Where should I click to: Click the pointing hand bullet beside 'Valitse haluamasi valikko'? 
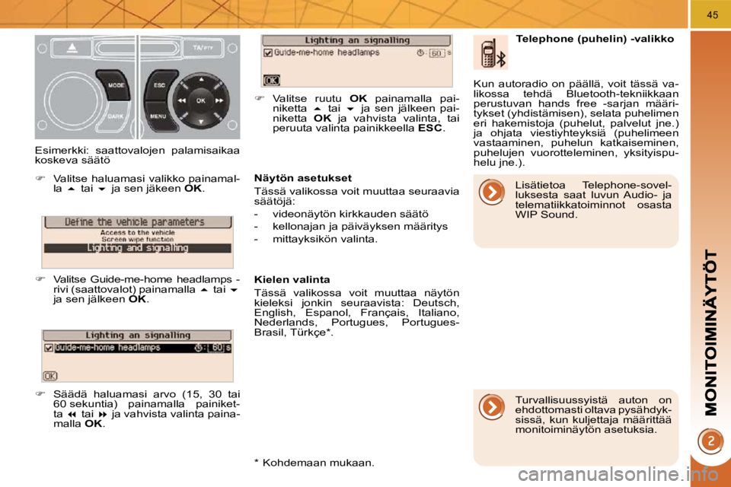(x=40, y=179)
